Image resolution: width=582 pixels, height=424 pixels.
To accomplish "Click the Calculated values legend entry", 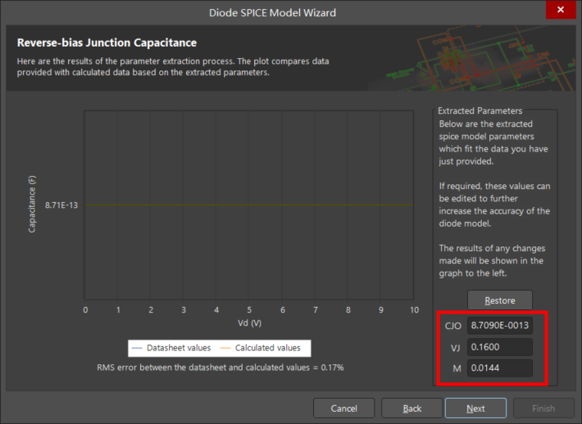I will (x=263, y=348).
